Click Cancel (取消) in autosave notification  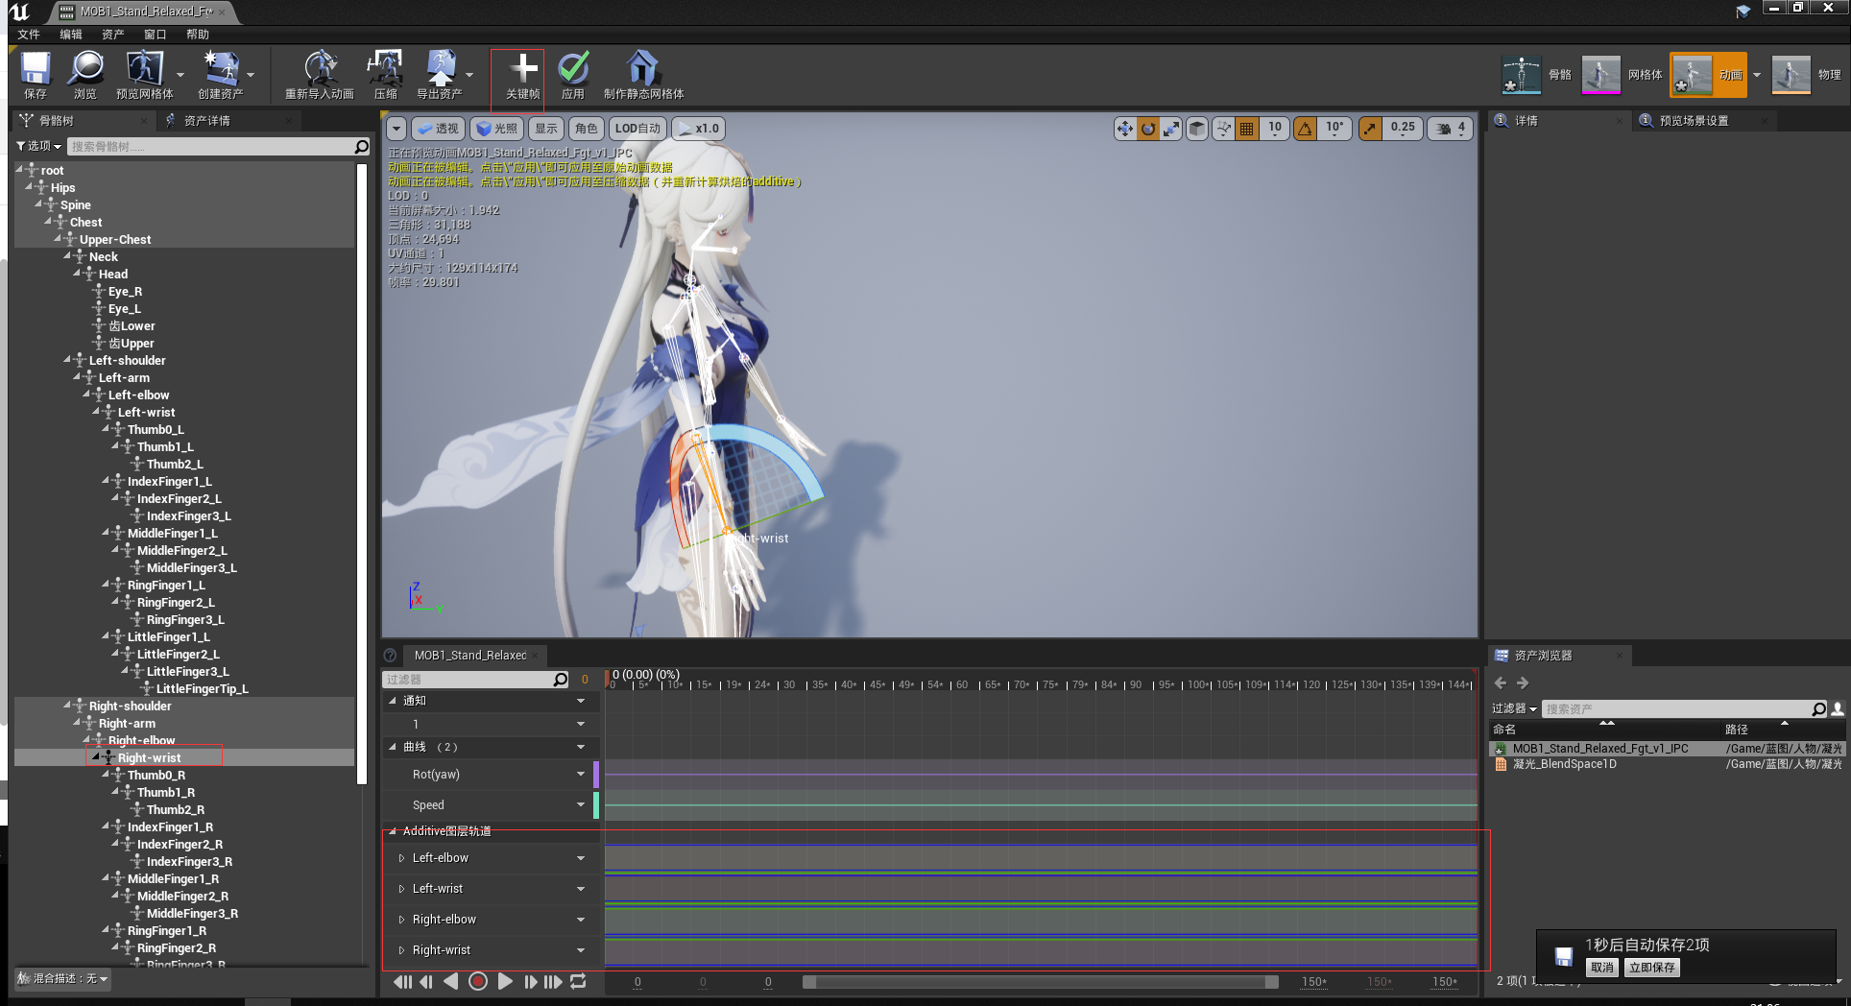point(1602,968)
